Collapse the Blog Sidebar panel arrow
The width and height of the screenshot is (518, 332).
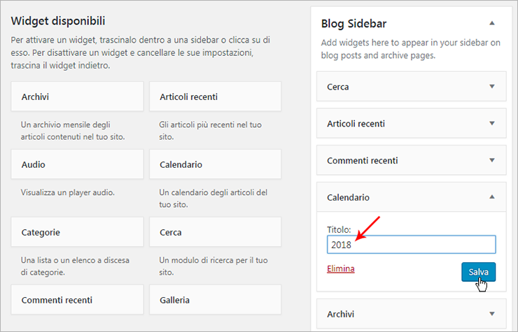click(492, 23)
